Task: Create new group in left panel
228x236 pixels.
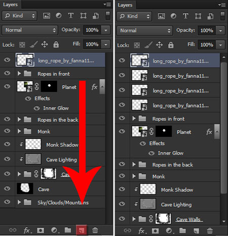Action: [x=68, y=230]
